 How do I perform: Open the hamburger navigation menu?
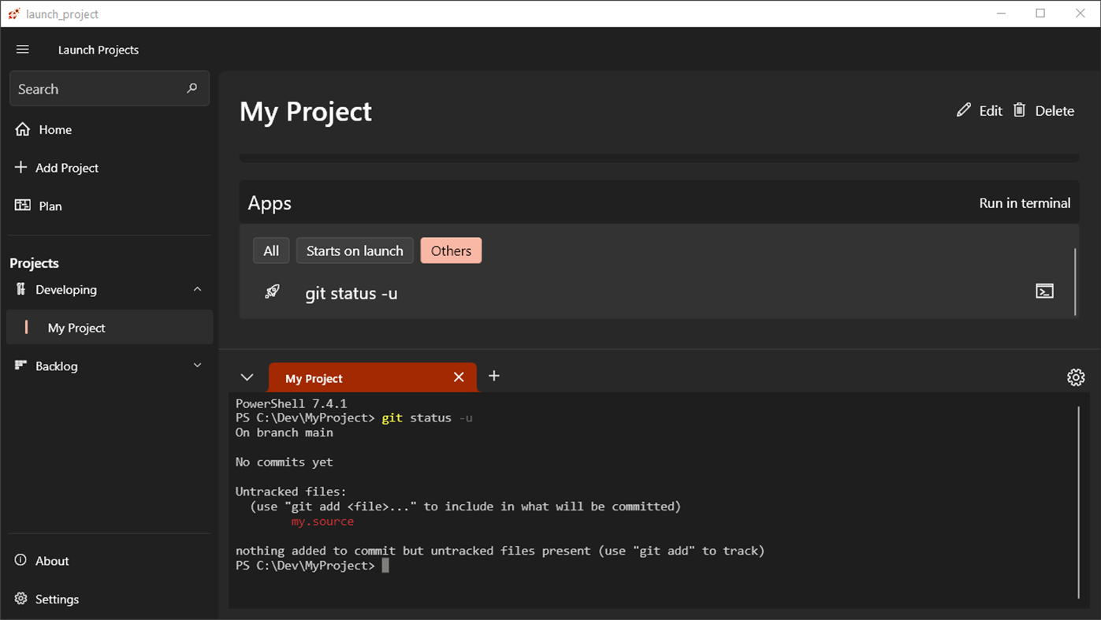pyautogui.click(x=23, y=50)
